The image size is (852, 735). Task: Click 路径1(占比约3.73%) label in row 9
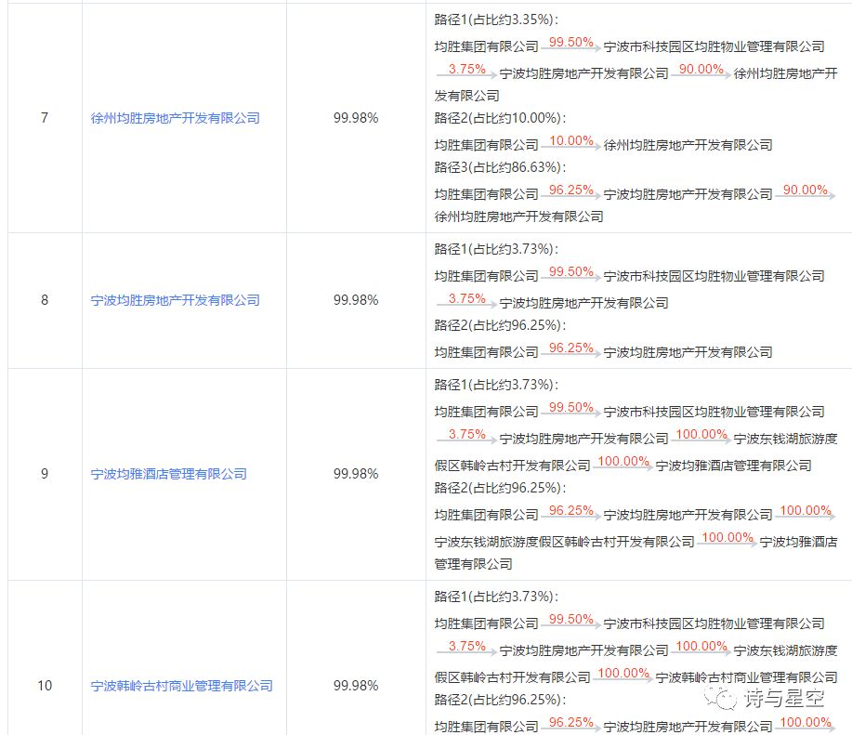pos(496,385)
